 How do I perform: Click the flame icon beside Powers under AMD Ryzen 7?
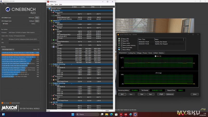54,29
